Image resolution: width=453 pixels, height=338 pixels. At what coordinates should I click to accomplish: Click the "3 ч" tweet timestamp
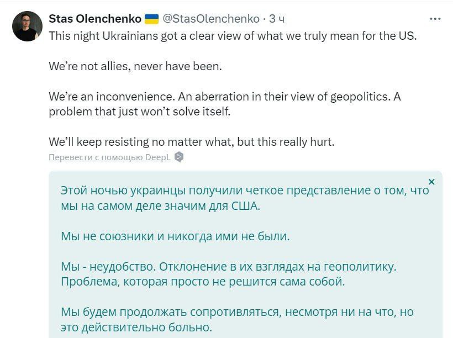pyautogui.click(x=277, y=19)
